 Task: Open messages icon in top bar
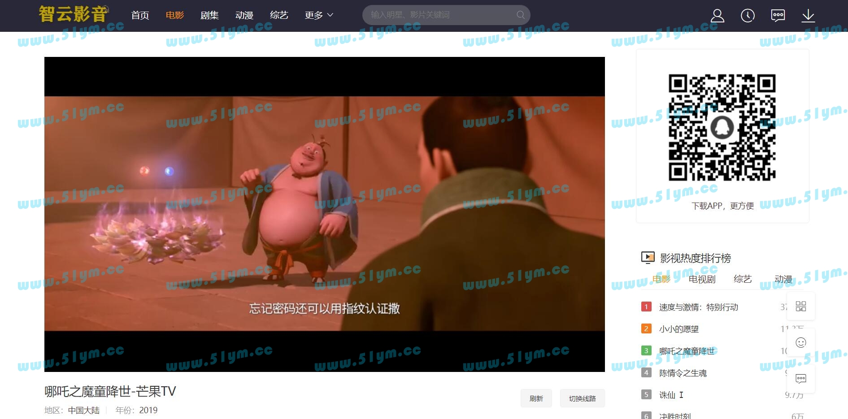tap(778, 16)
